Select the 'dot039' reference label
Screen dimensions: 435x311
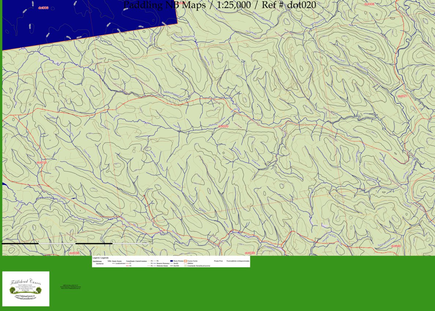coord(250,253)
